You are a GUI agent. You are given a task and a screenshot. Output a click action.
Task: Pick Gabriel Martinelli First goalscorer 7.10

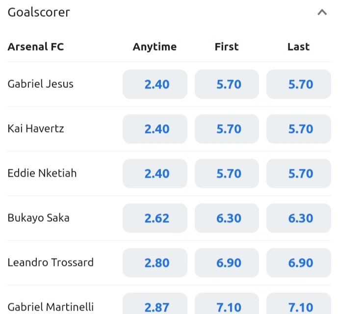(227, 305)
